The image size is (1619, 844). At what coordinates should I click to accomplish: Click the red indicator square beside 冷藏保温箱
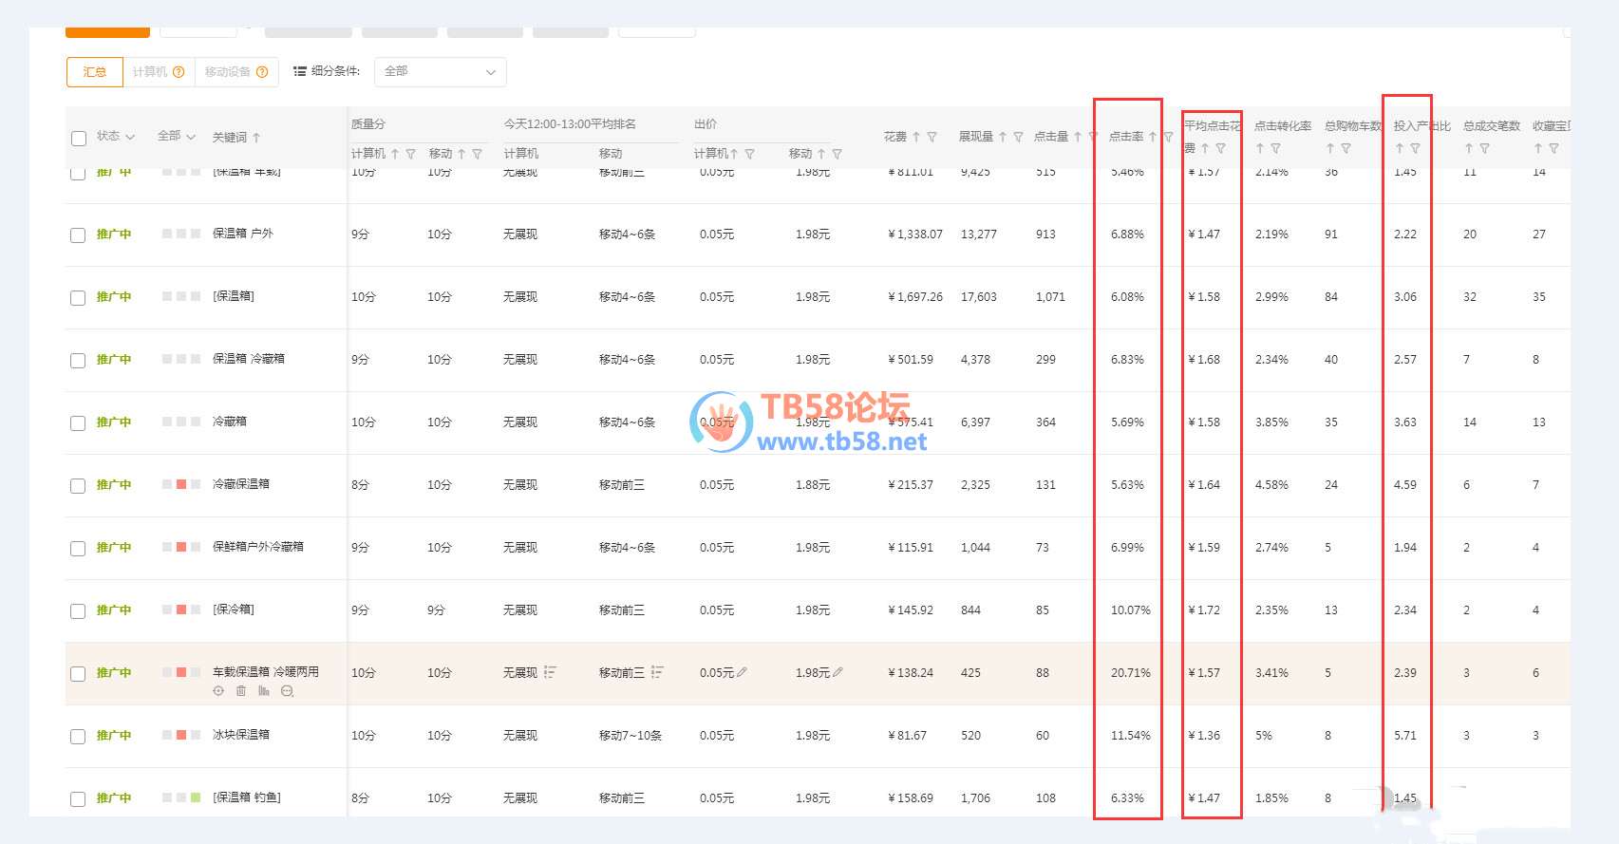180,484
